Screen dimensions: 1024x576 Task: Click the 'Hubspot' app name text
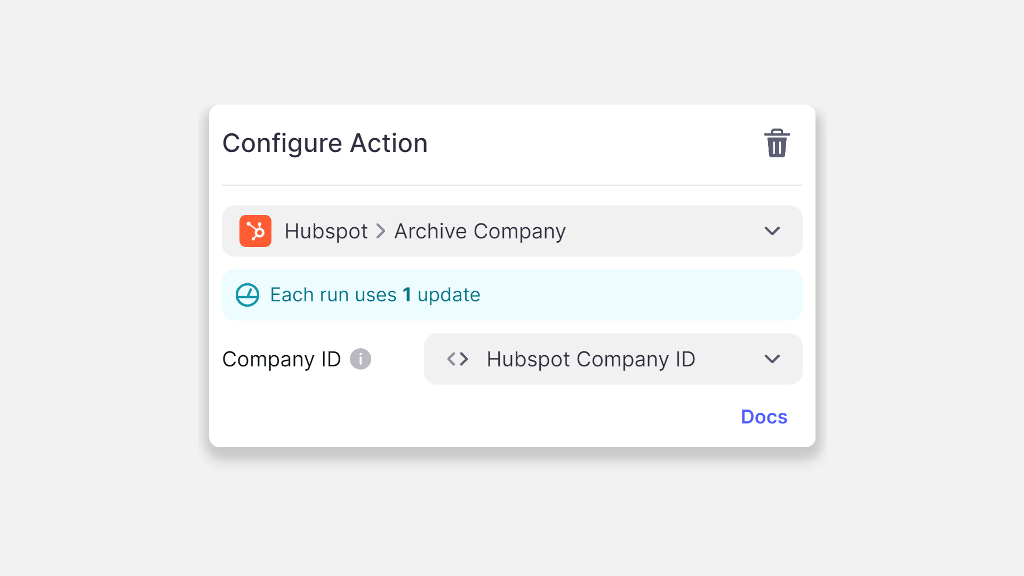(x=326, y=231)
